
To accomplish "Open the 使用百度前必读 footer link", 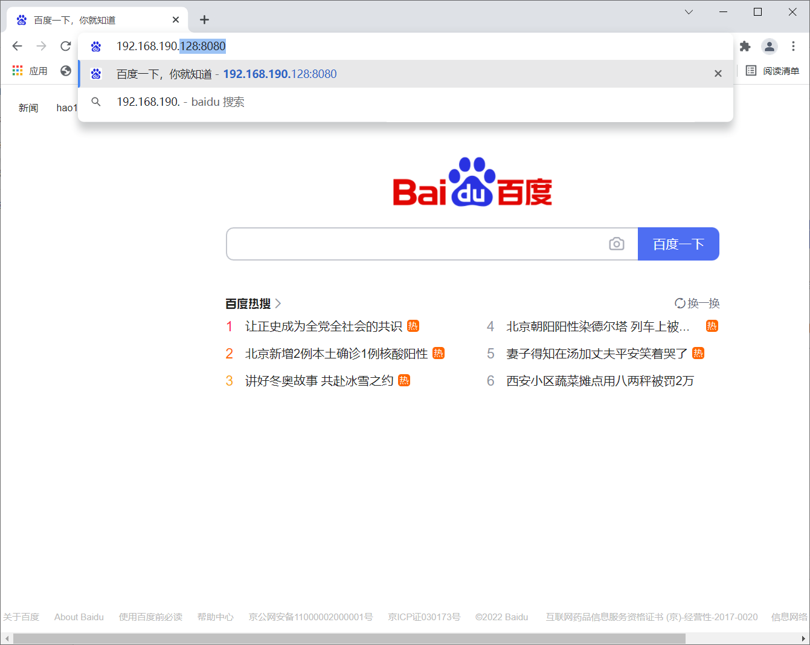I will [x=150, y=617].
